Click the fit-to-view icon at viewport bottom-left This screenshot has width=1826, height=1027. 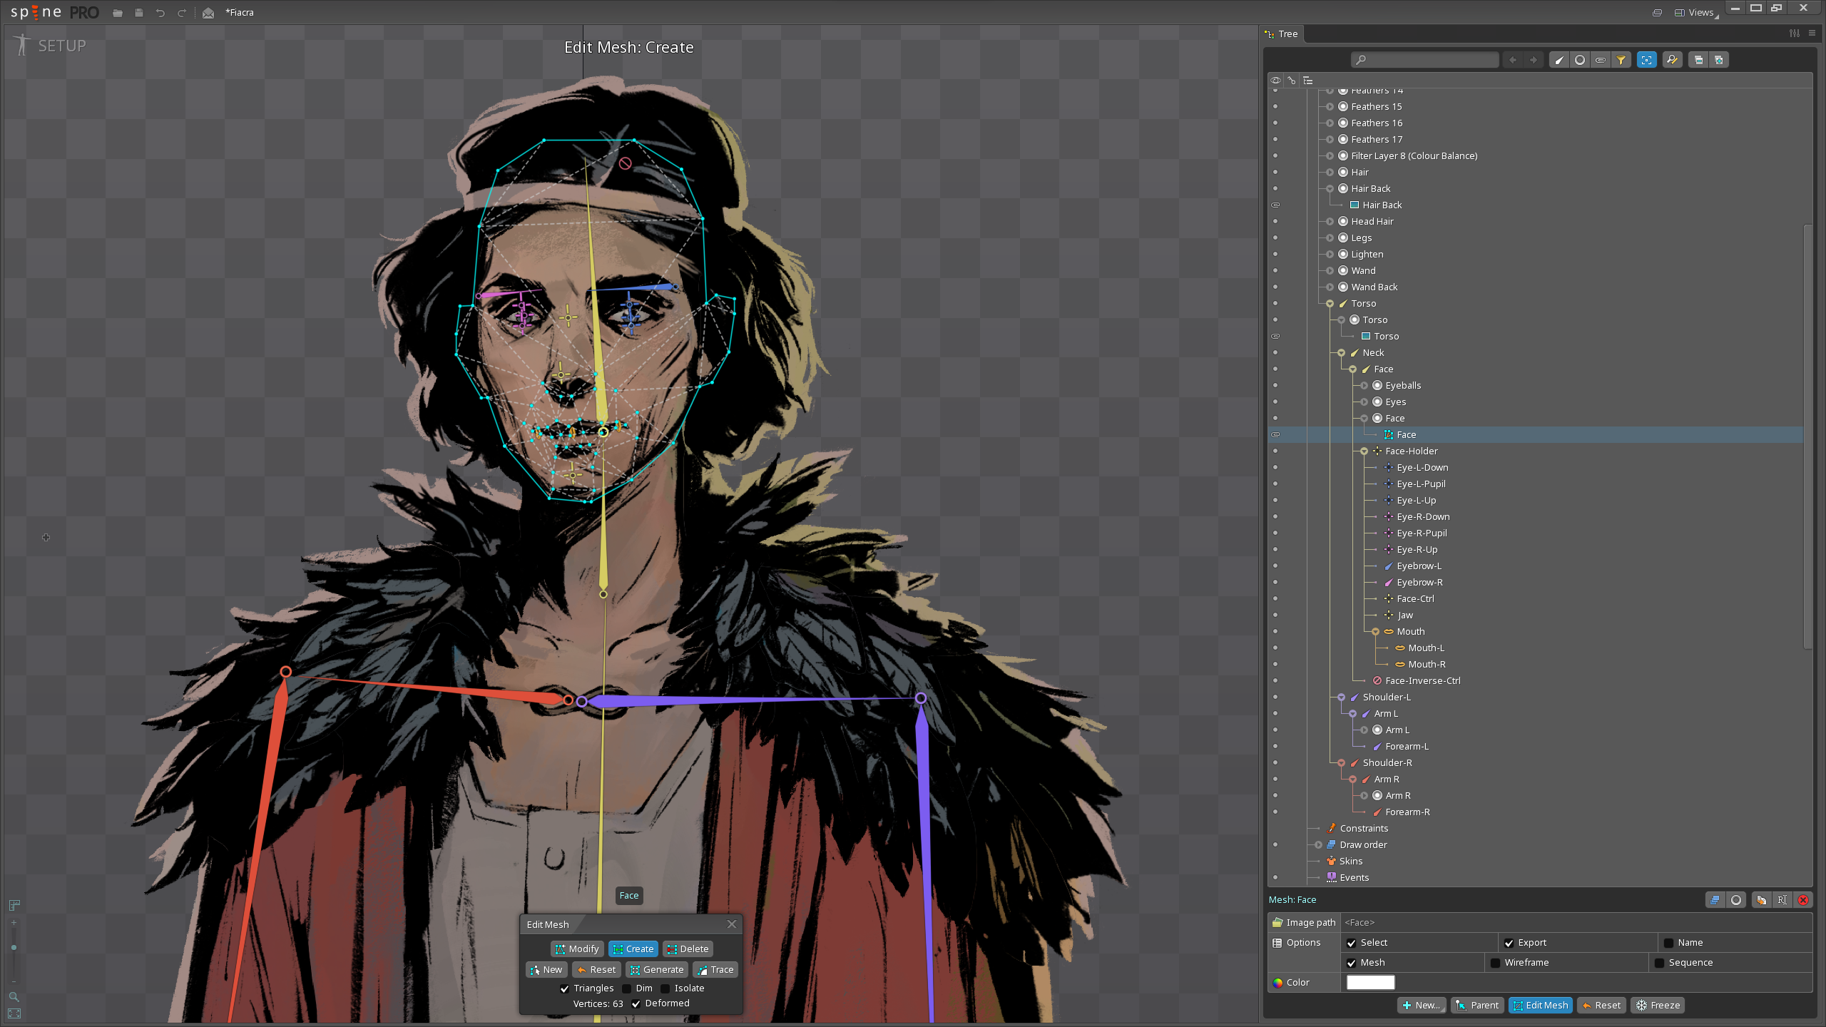click(14, 1013)
